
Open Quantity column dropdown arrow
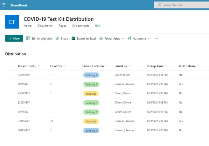tap(65, 66)
